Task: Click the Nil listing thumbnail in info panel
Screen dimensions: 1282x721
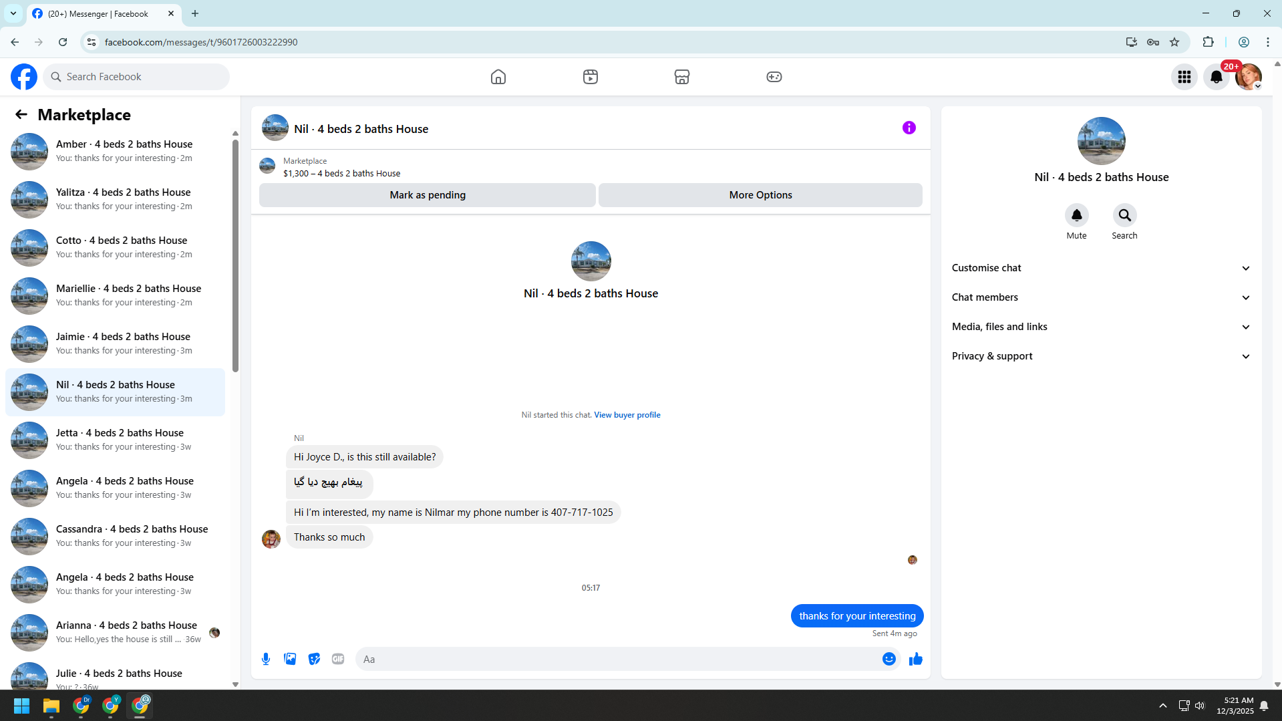Action: [x=1102, y=141]
